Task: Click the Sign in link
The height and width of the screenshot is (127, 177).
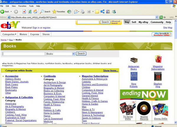Action: [36, 28]
